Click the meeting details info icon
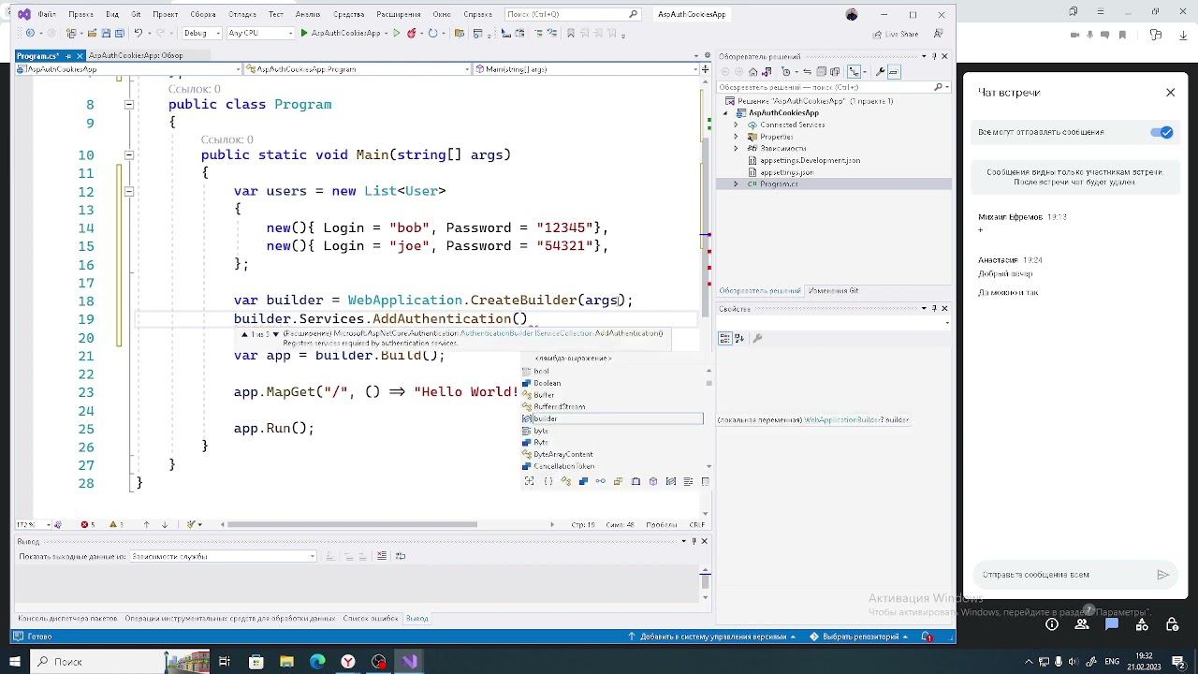 1052,624
